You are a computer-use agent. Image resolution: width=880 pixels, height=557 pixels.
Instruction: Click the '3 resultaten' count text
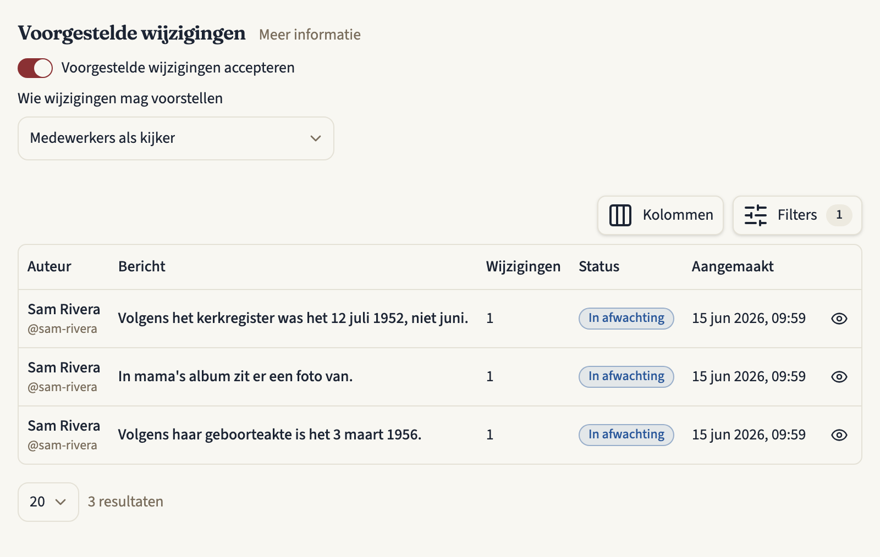click(x=125, y=502)
